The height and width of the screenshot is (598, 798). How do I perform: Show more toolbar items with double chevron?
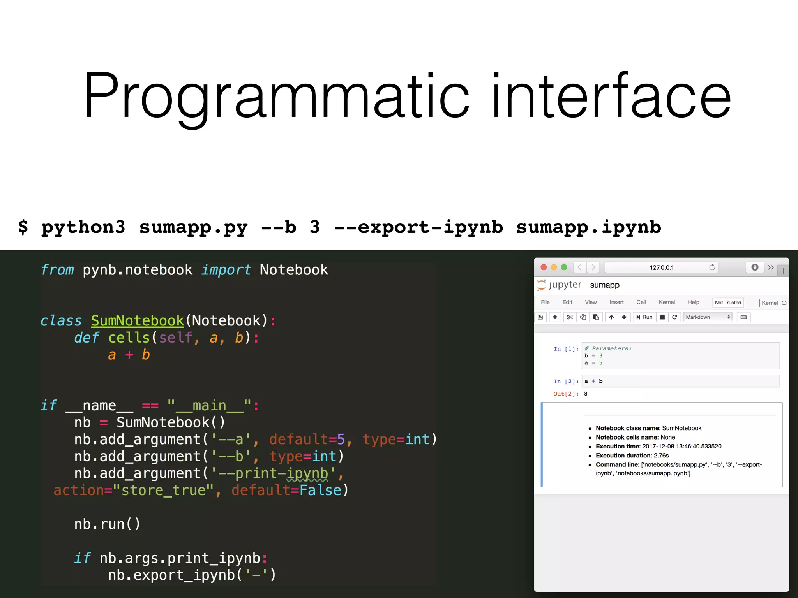coord(771,267)
